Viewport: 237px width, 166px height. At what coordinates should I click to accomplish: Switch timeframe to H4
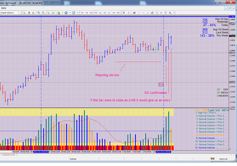(105, 13)
